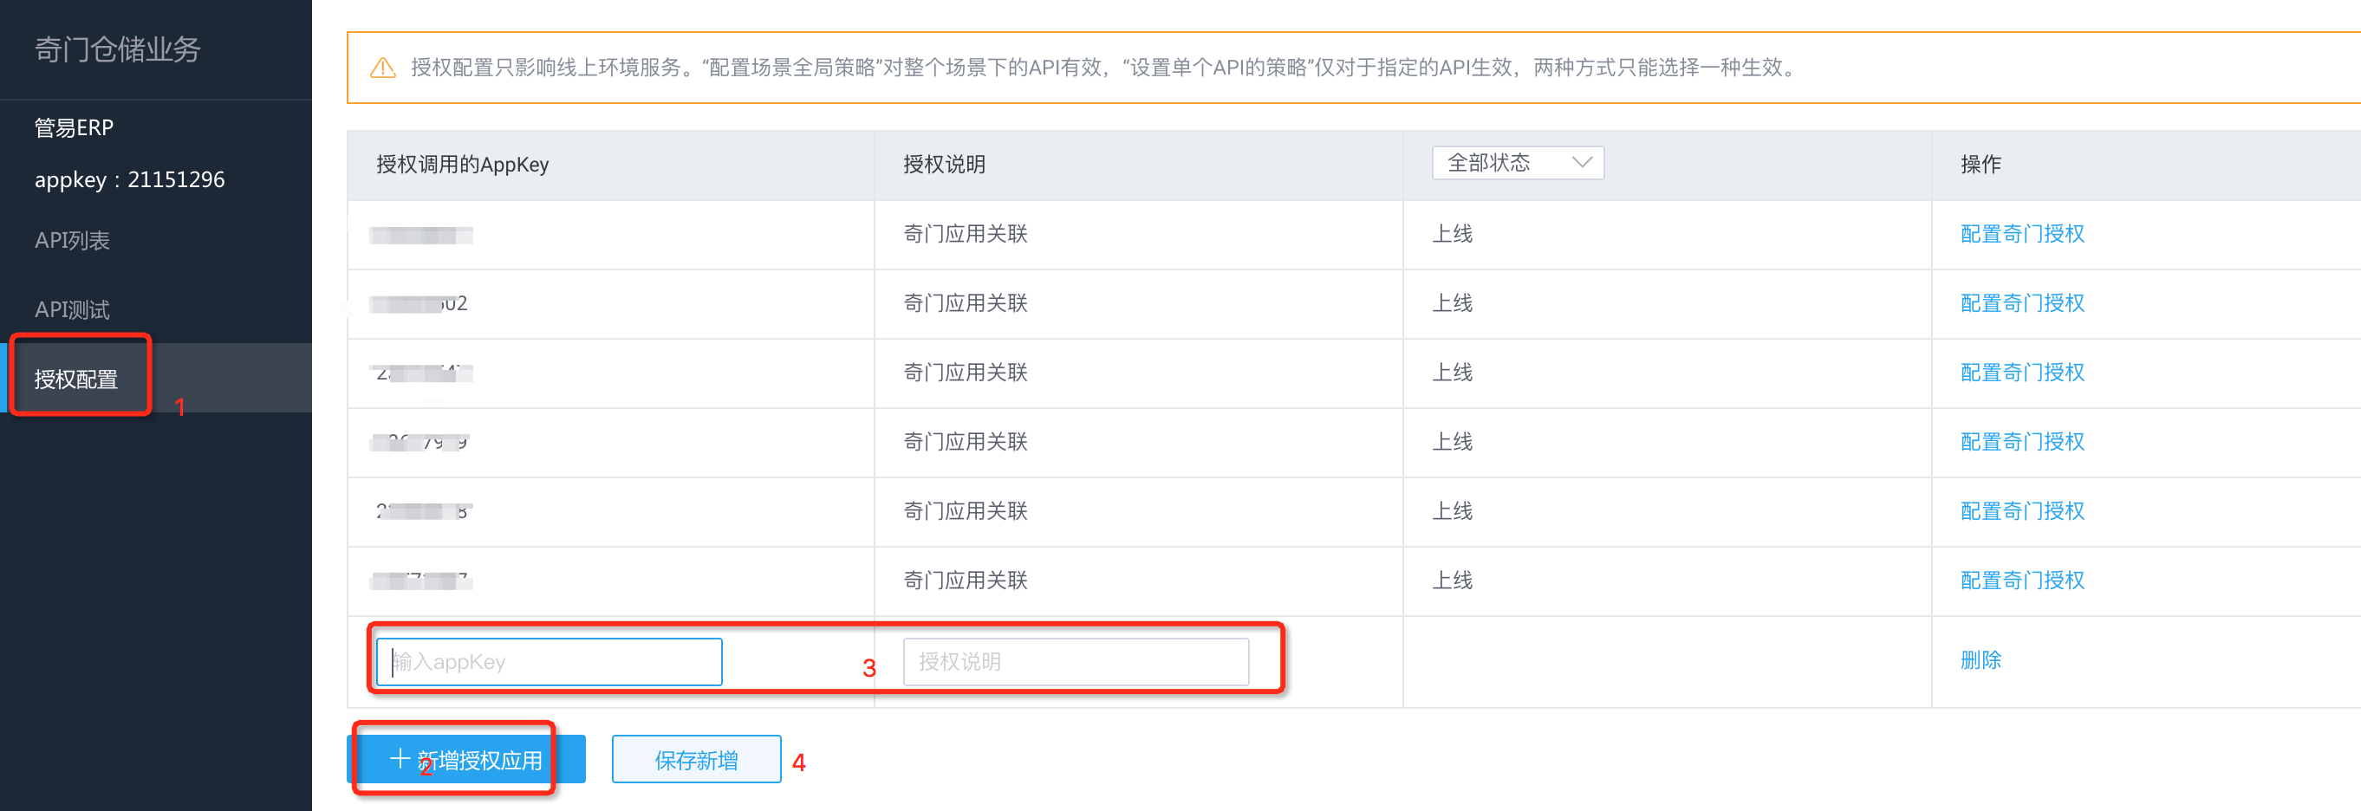Image resolution: width=2361 pixels, height=811 pixels.
Task: Click the 授权说明 text input field
Action: (x=1075, y=662)
